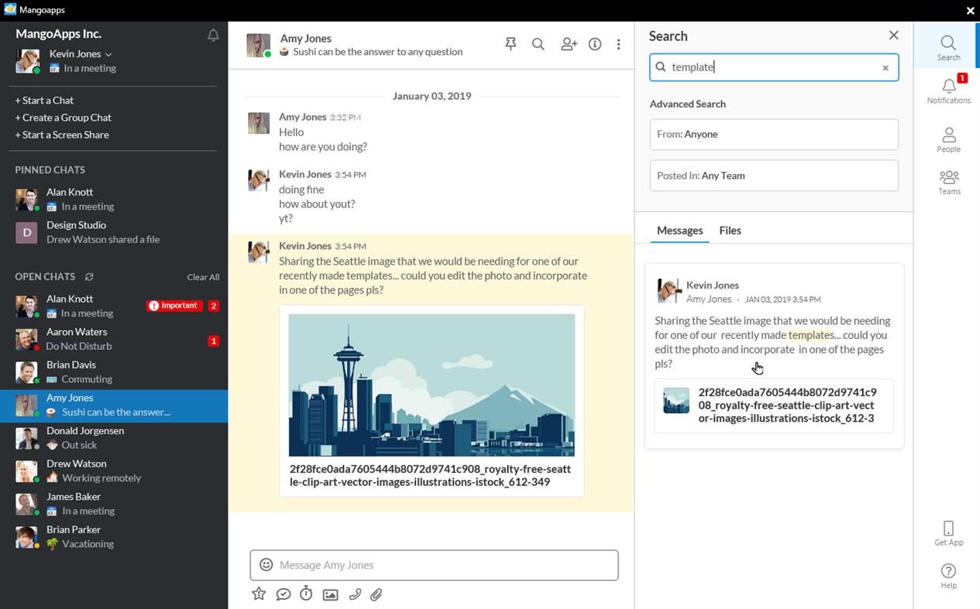Image resolution: width=980 pixels, height=609 pixels.
Task: Click Start a Screen Share
Action: tap(62, 134)
